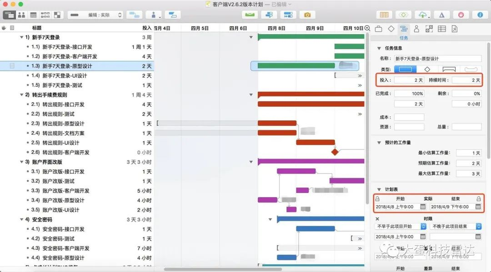Image resolution: width=491 pixels, height=272 pixels.
Task: Click the camera set baseline icon
Action: 307,15
